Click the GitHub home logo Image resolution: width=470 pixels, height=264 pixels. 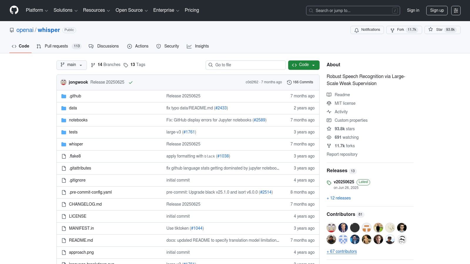14,10
